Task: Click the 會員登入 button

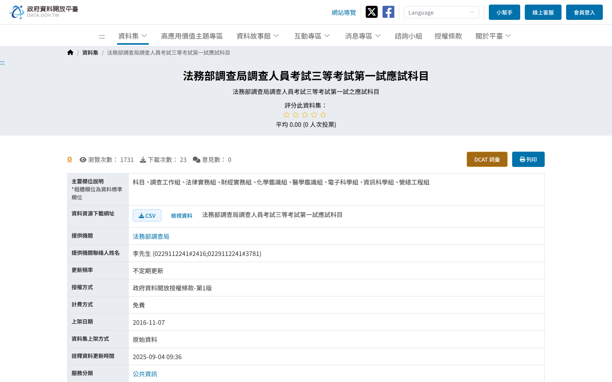Action: tap(584, 12)
